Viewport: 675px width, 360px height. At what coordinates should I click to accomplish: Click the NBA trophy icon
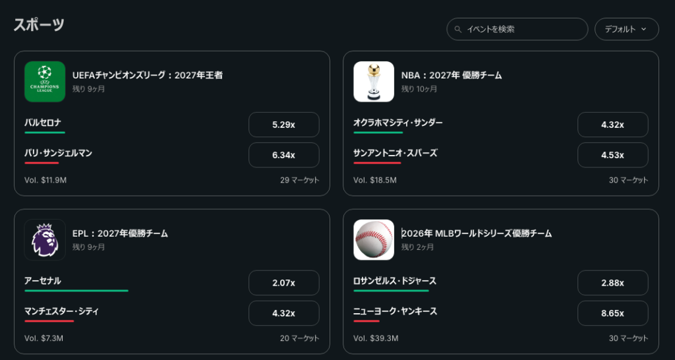pos(374,82)
